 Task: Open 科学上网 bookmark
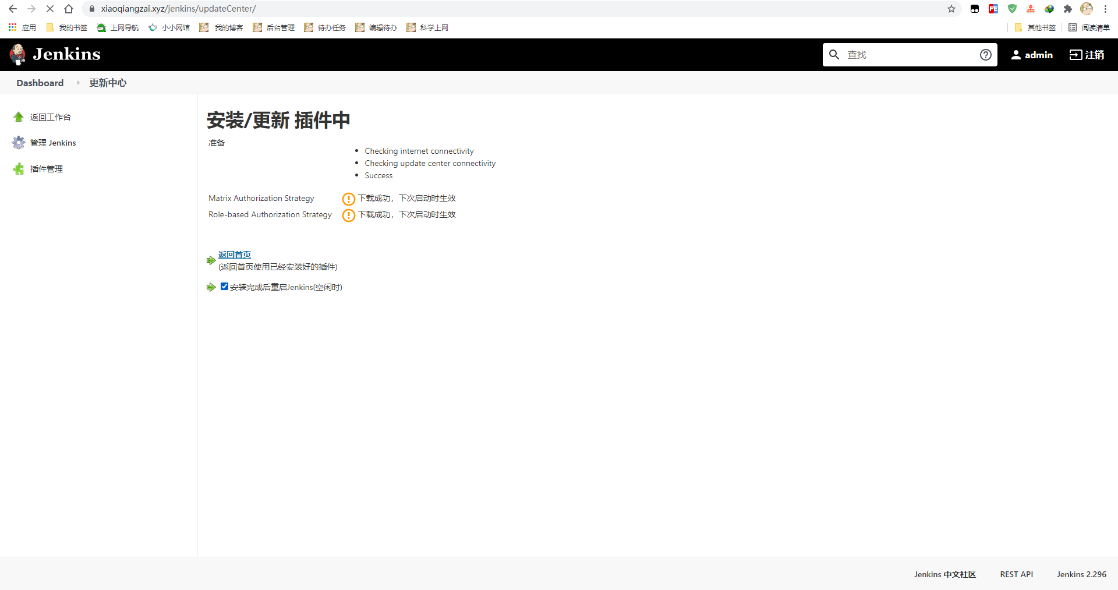point(427,27)
